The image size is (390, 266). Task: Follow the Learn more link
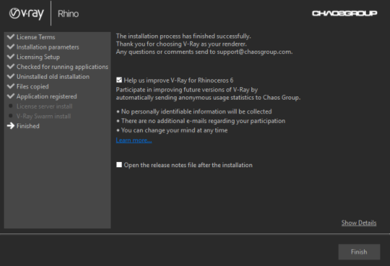(134, 140)
